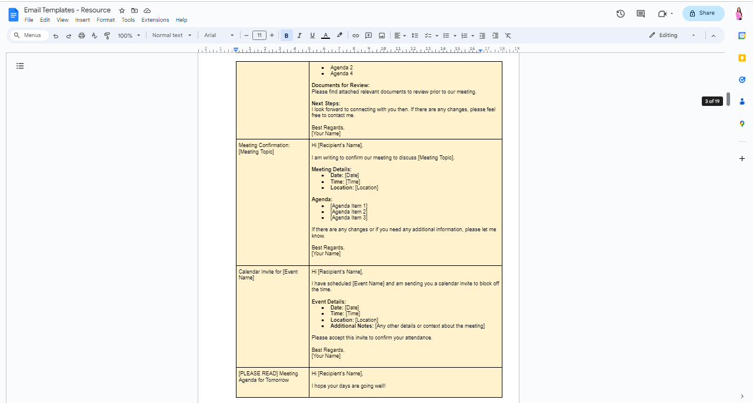Print the document
Viewport: 753px width, 403px height.
(82, 35)
